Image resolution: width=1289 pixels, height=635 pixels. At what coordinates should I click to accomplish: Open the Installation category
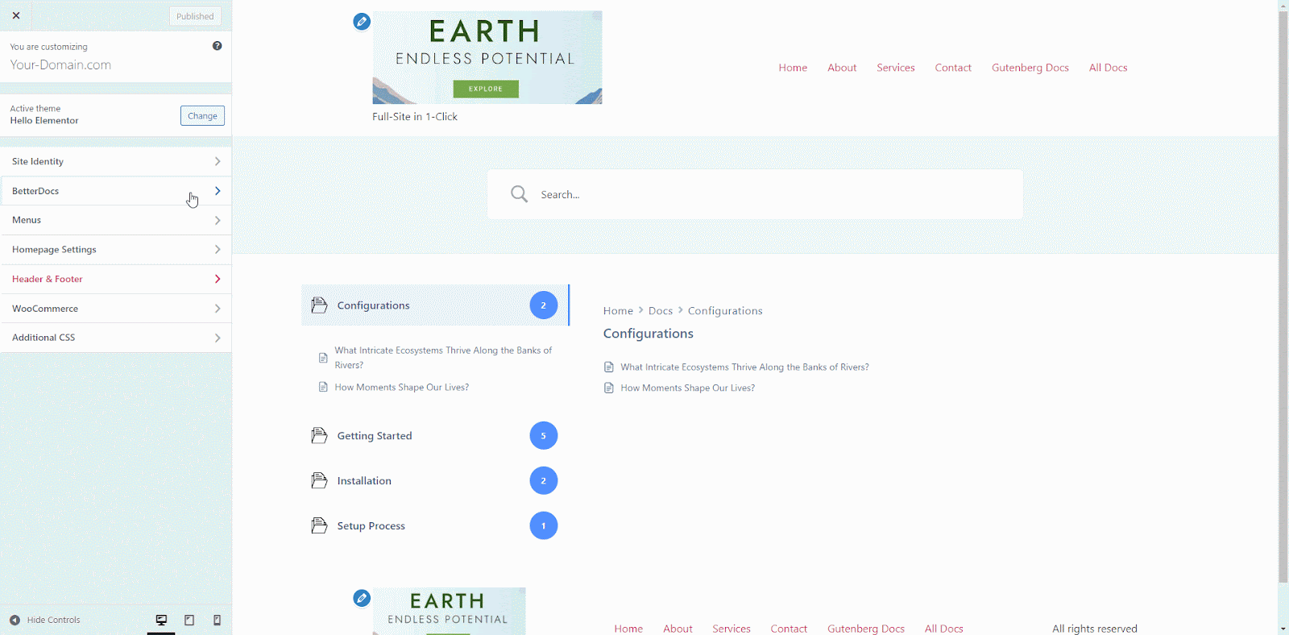click(435, 481)
